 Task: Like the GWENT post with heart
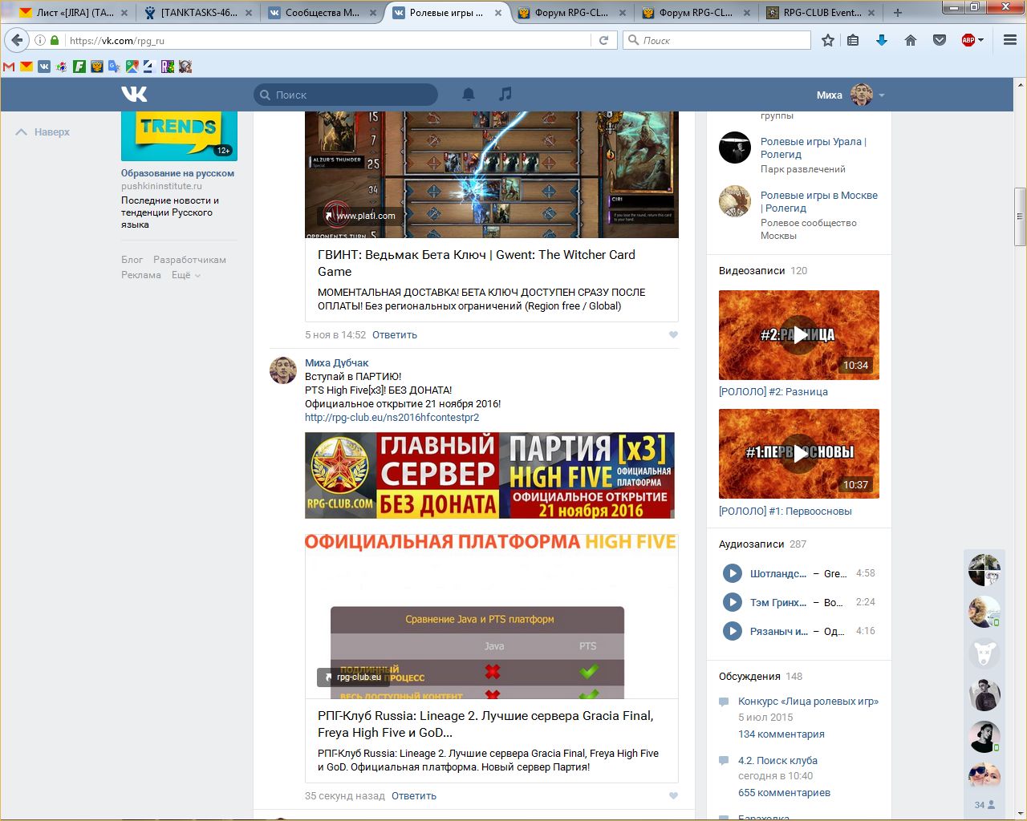click(x=673, y=335)
